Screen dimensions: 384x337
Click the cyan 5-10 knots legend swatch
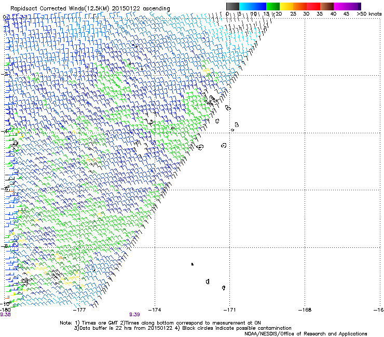(246, 6)
